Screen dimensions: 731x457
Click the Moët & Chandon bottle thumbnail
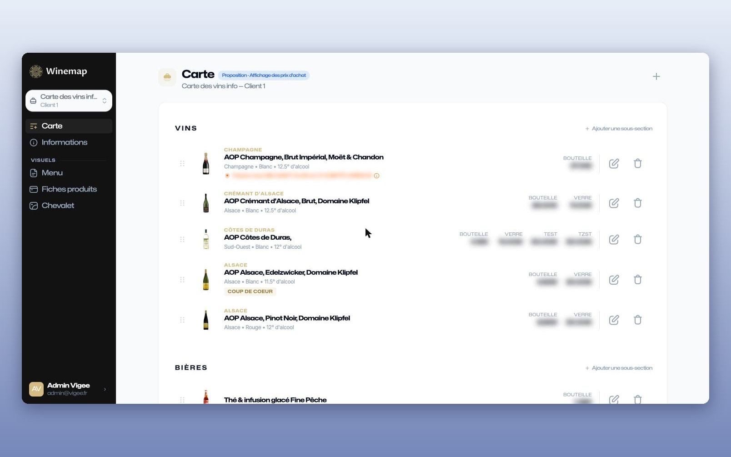pyautogui.click(x=206, y=163)
